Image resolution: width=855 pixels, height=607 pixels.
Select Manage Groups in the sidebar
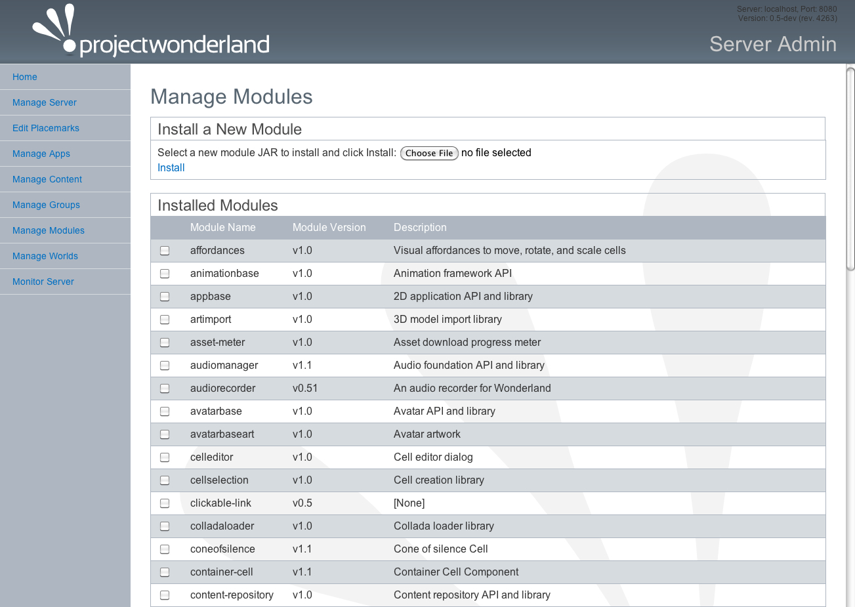(x=46, y=205)
